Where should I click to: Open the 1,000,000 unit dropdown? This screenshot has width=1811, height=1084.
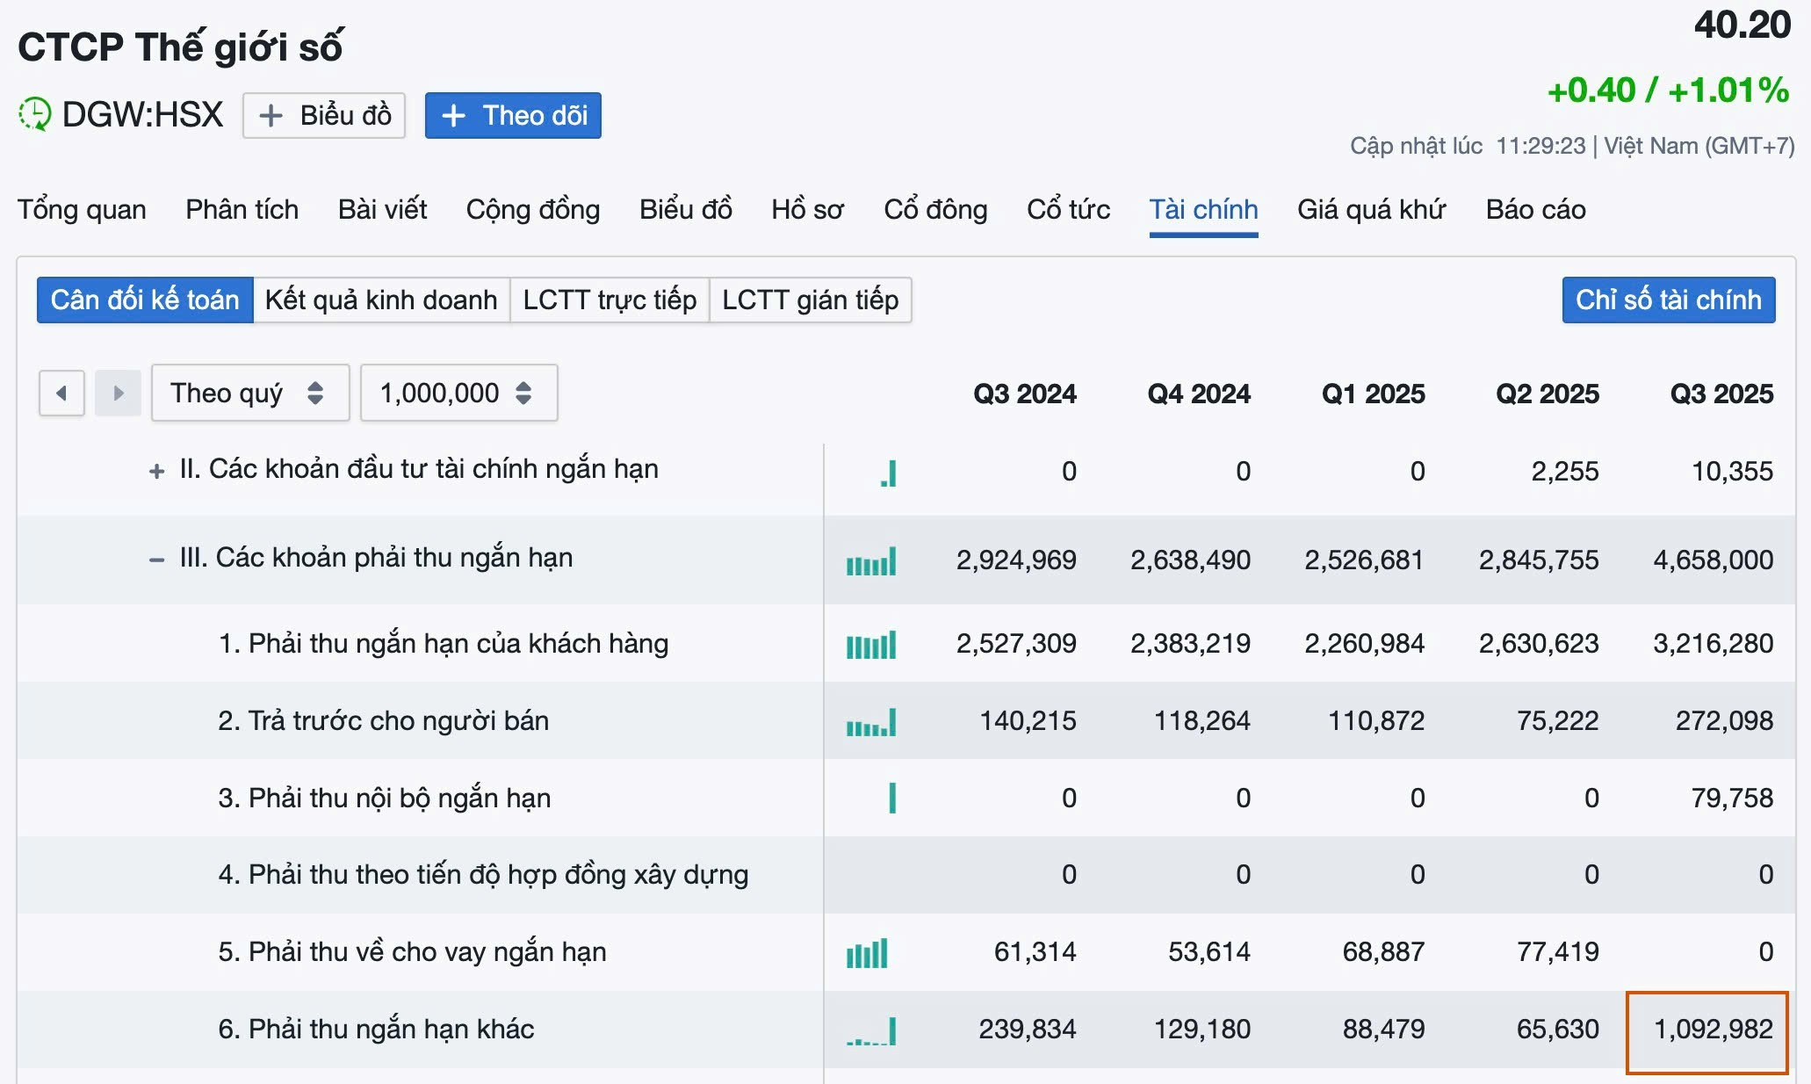(x=458, y=393)
